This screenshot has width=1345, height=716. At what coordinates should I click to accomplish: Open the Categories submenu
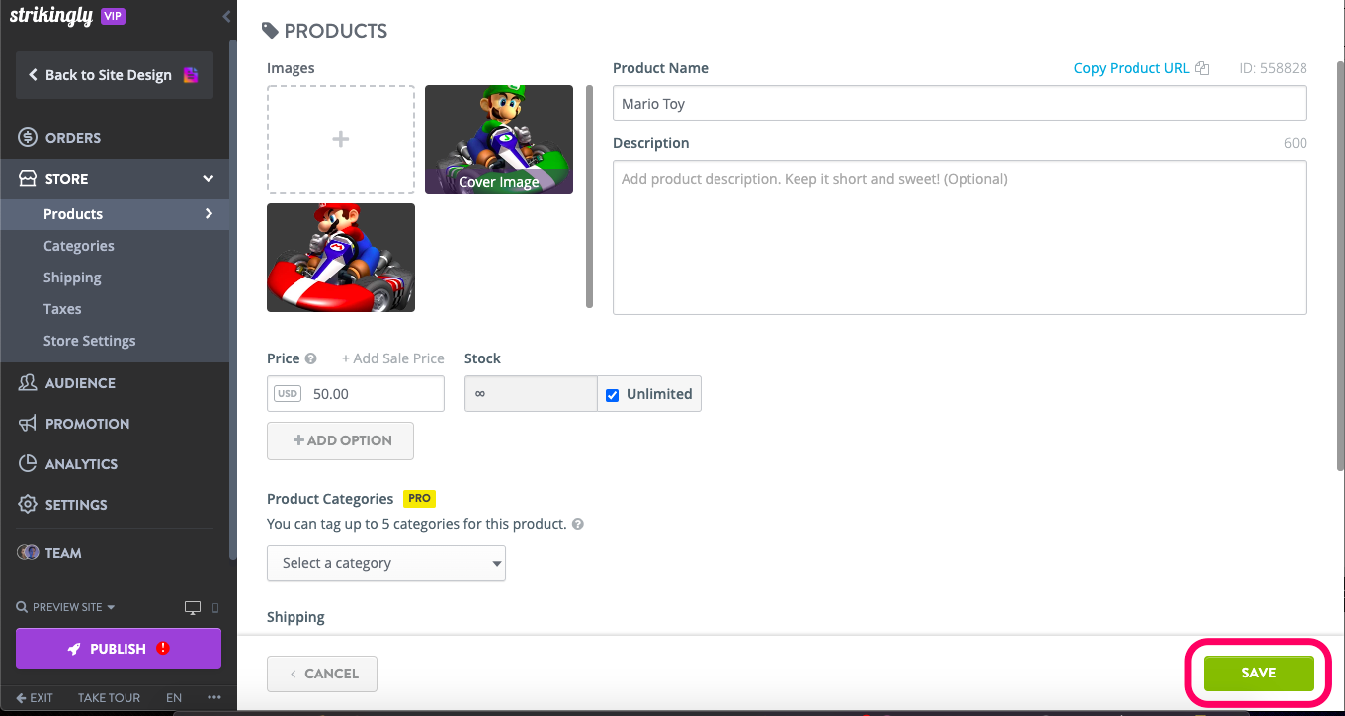tap(79, 246)
